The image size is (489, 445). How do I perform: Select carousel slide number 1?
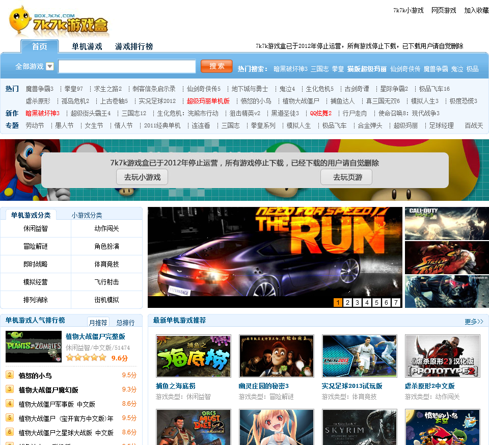click(338, 302)
